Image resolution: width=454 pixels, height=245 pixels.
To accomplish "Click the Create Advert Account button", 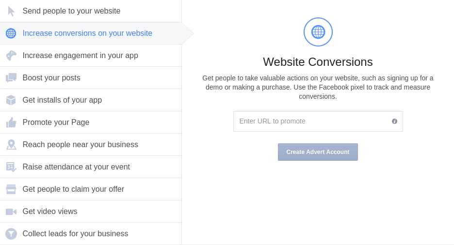I will point(318,152).
